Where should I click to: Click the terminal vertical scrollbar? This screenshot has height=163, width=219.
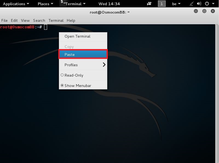click(217, 93)
